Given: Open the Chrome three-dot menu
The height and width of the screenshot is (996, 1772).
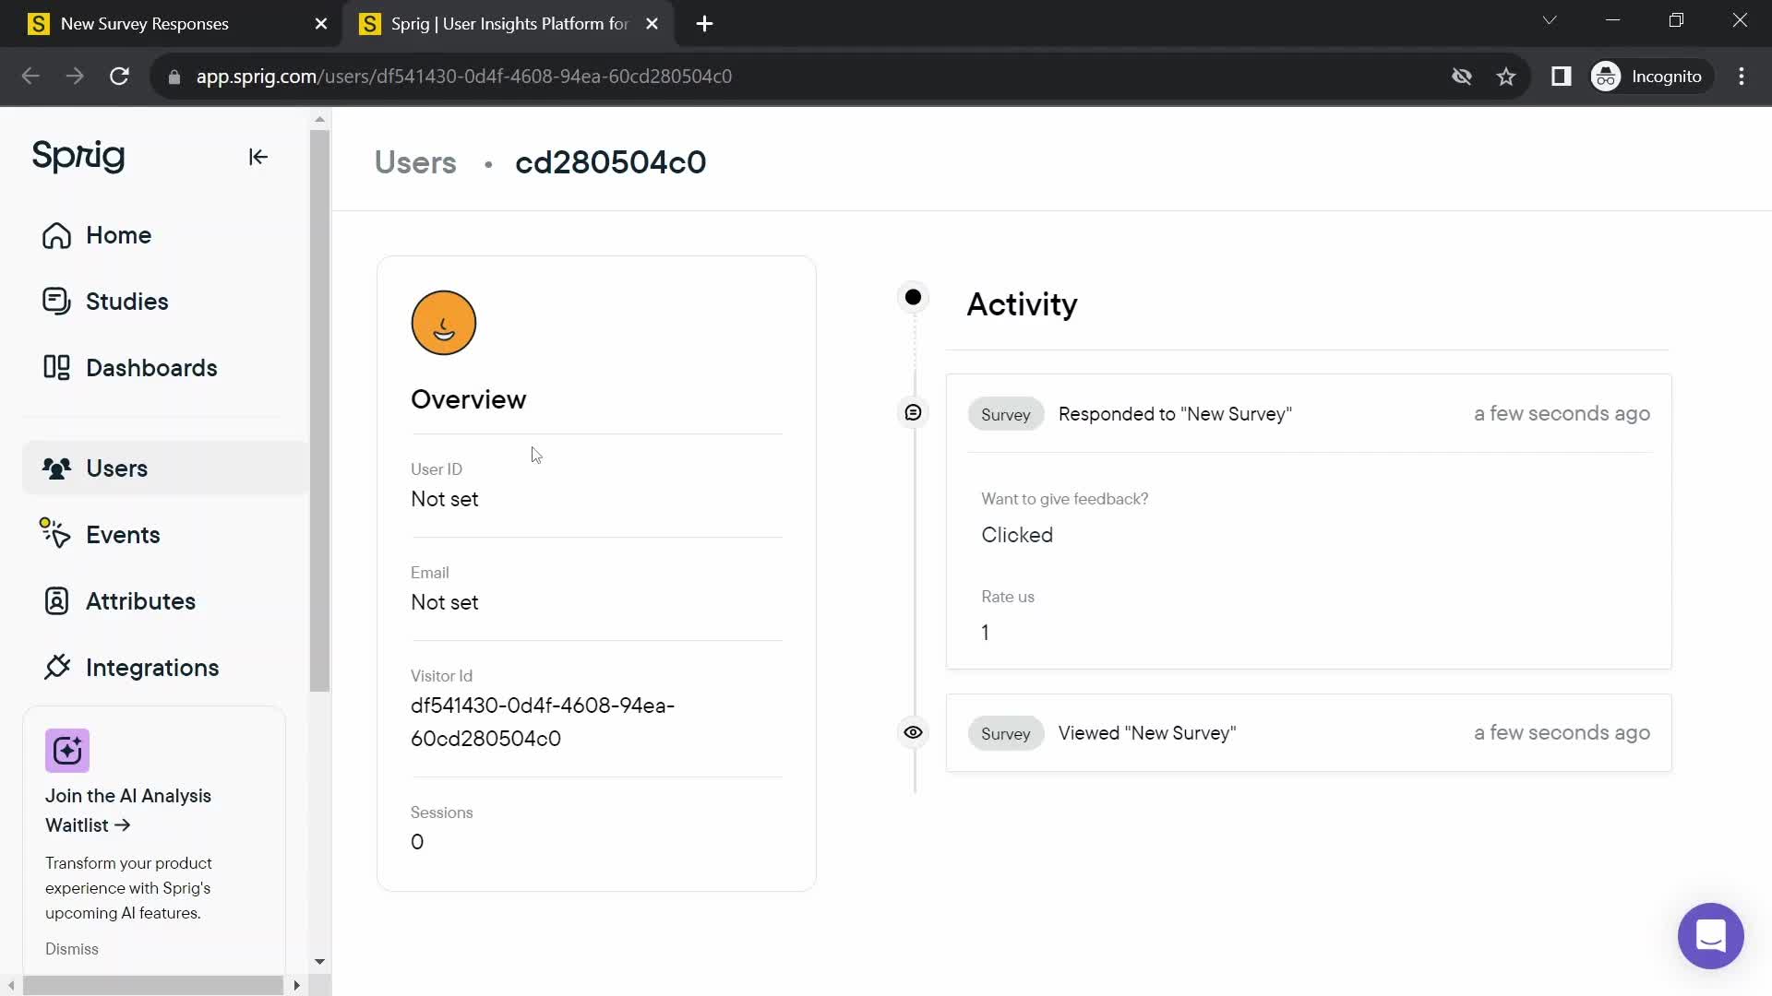Looking at the screenshot, I should [x=1742, y=77].
